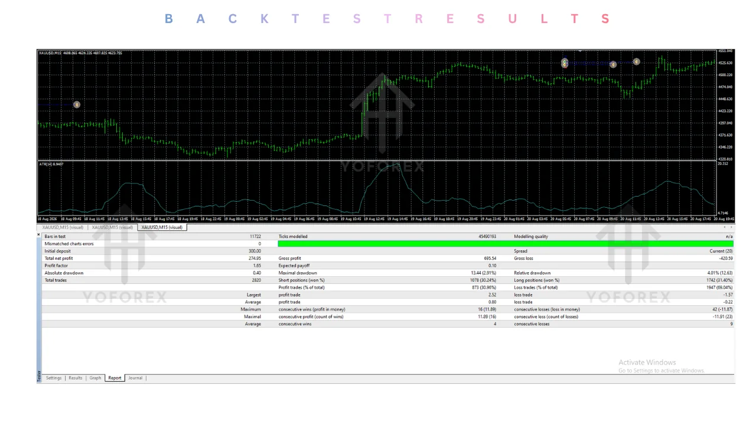Viewport: 756px width, 425px height.
Task: Switch to the Settings tab of the tester
Action: click(54, 378)
